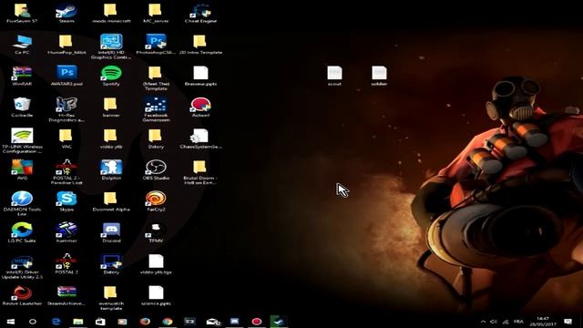Select the SteamAchieve... archive file

[66, 295]
